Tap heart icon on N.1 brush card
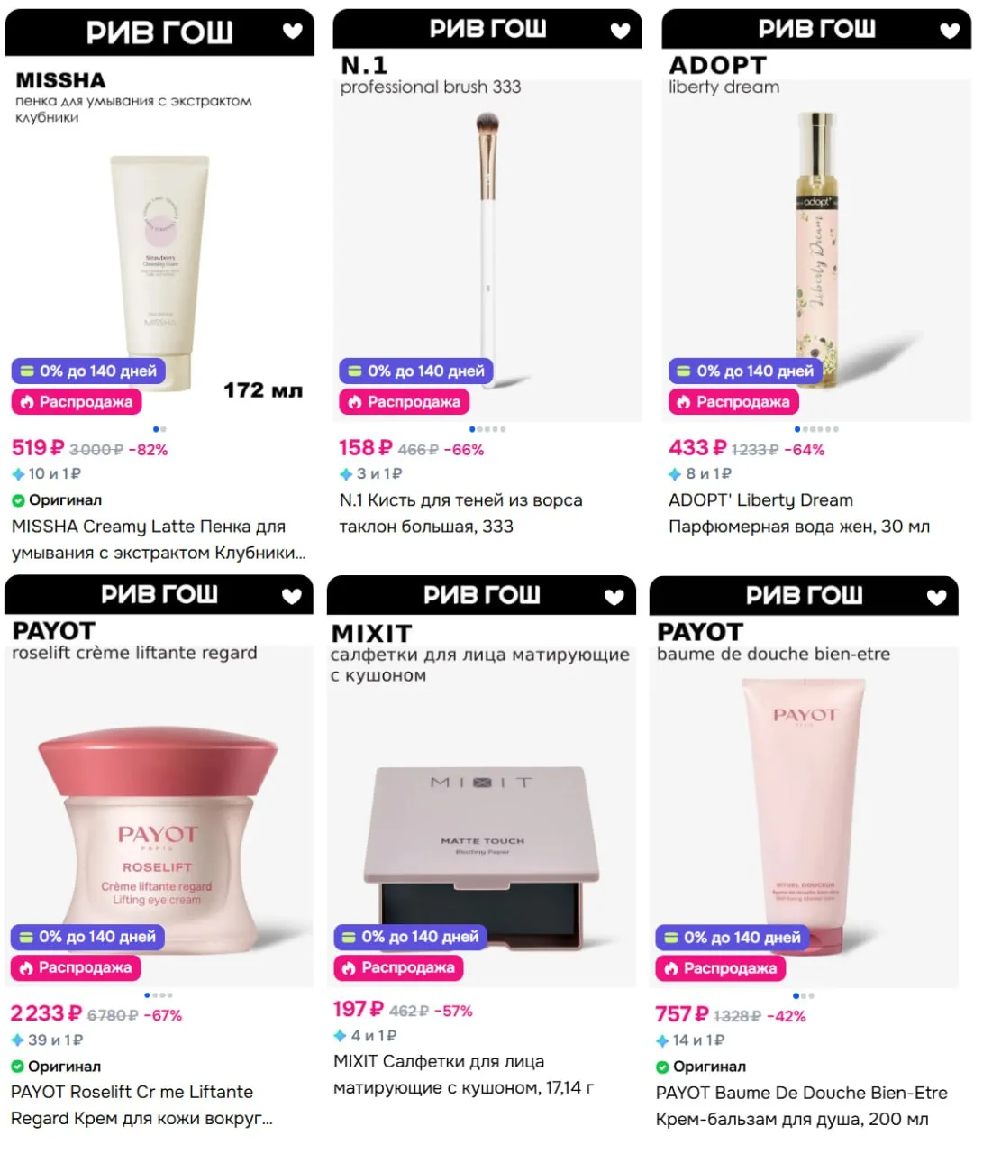This screenshot has width=992, height=1154. click(621, 31)
